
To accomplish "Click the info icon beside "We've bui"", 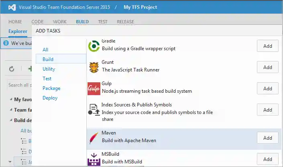I will click(6, 43).
